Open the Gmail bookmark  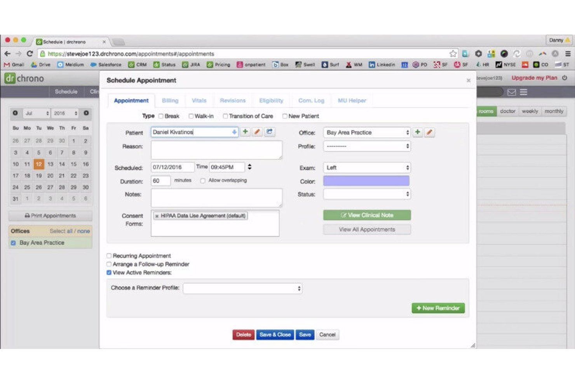point(14,65)
